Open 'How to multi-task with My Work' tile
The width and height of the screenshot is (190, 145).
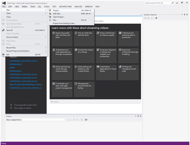(84, 39)
